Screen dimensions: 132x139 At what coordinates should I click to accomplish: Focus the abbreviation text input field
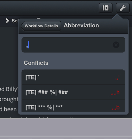73,45
